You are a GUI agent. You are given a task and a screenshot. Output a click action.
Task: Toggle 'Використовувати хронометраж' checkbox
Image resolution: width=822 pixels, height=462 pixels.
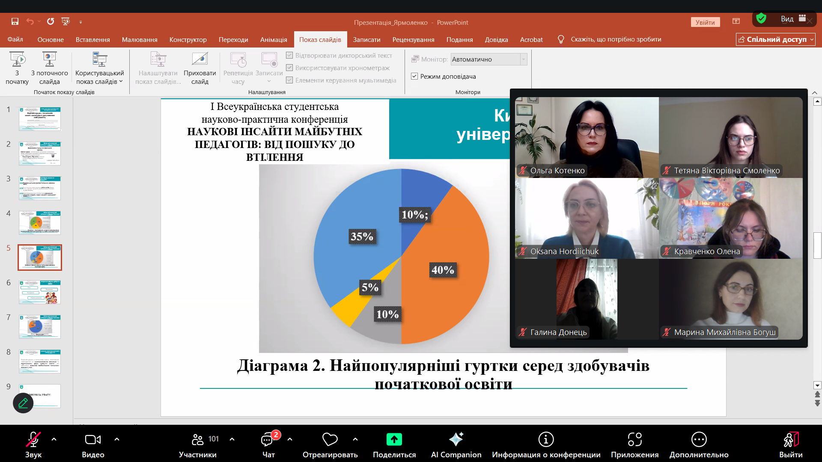tap(289, 68)
